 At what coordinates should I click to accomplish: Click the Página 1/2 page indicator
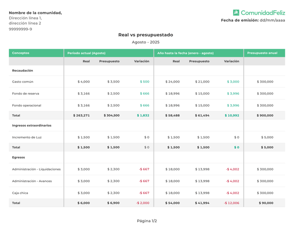tap(147, 221)
